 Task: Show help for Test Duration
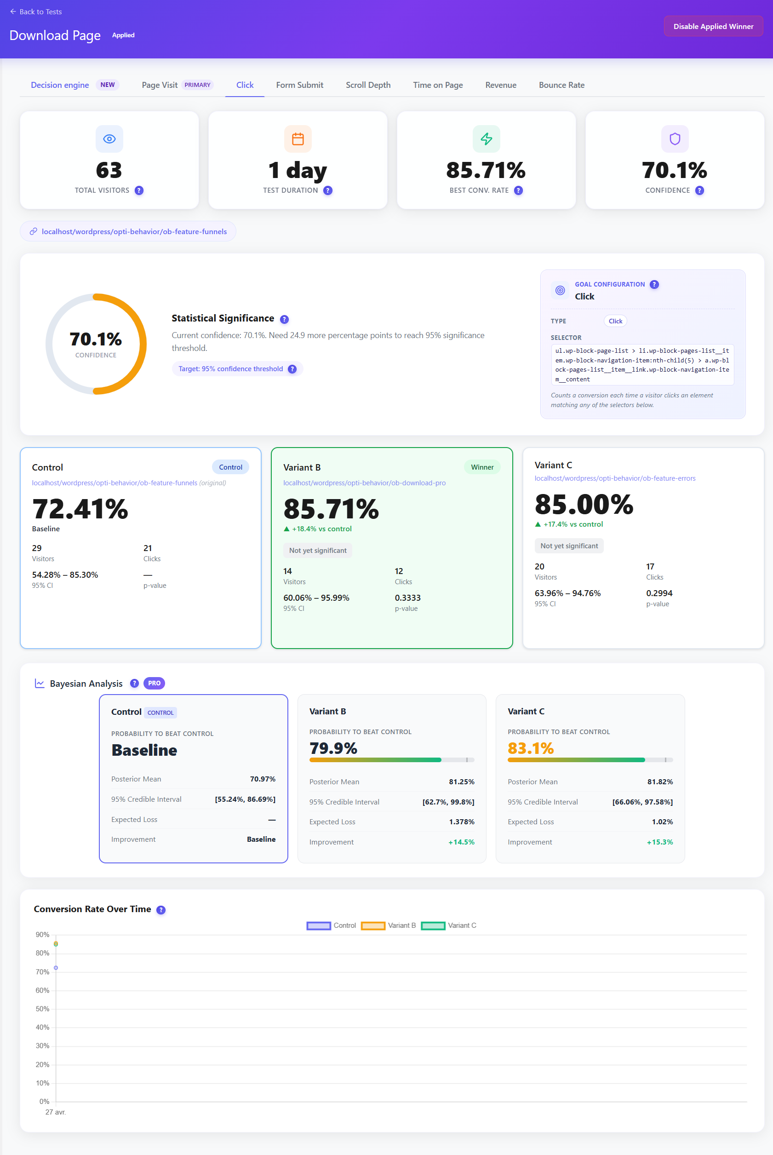[328, 190]
